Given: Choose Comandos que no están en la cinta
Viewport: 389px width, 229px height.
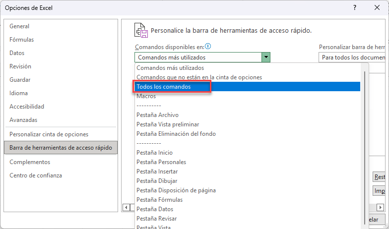Looking at the screenshot, I should (x=248, y=77).
